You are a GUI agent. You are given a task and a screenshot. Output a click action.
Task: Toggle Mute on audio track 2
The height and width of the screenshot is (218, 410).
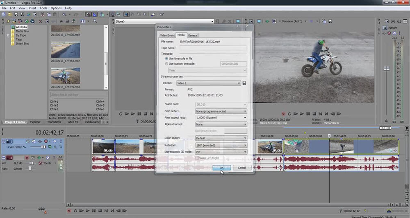pyautogui.click(x=48, y=158)
